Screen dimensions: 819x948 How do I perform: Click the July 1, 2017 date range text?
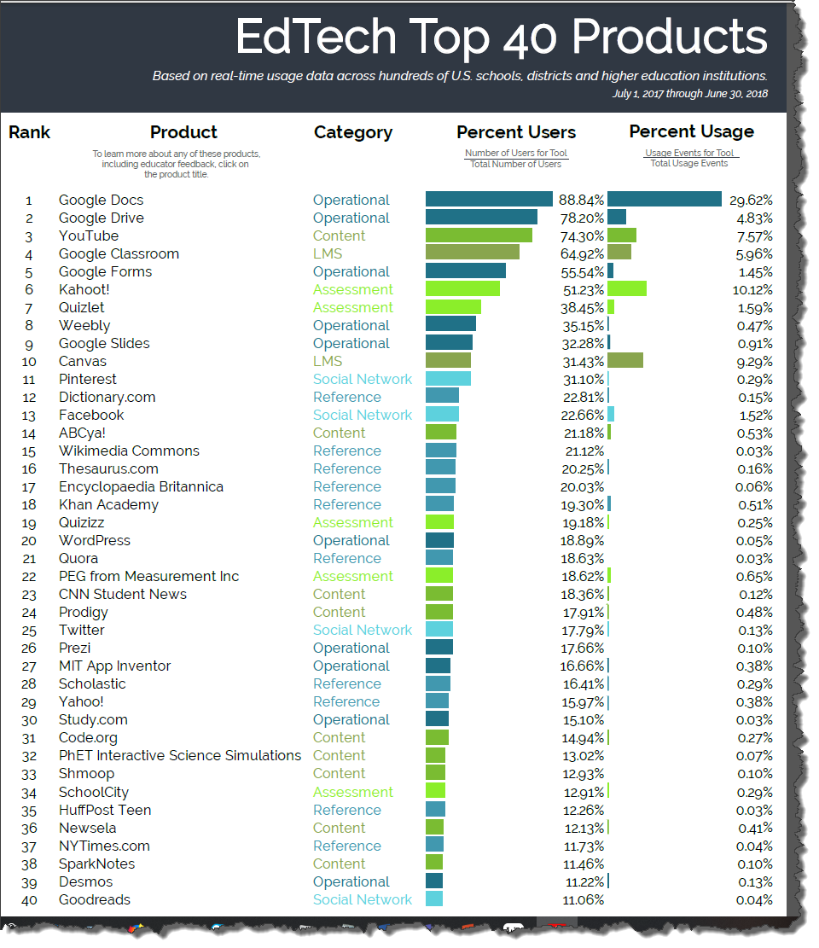(690, 94)
